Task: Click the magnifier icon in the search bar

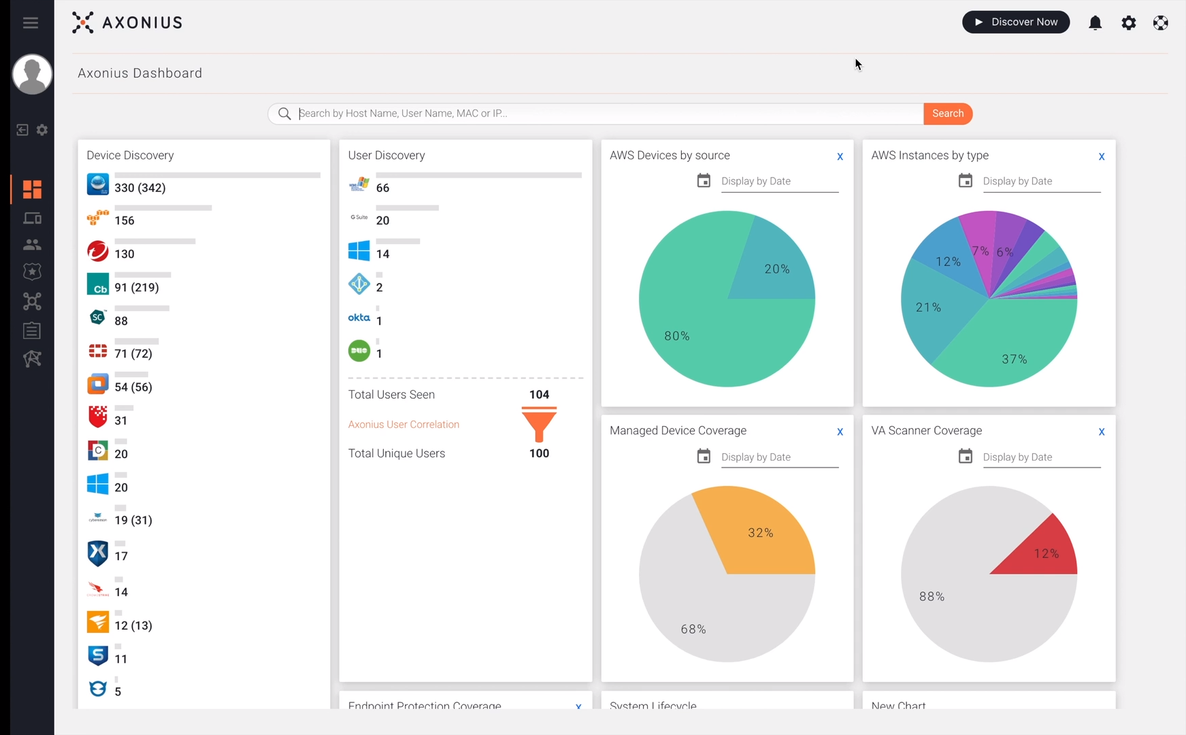Action: click(284, 114)
